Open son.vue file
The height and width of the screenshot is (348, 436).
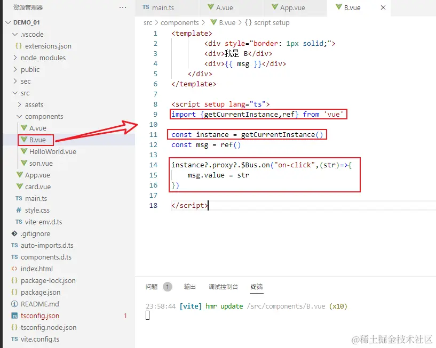pyautogui.click(x=41, y=163)
